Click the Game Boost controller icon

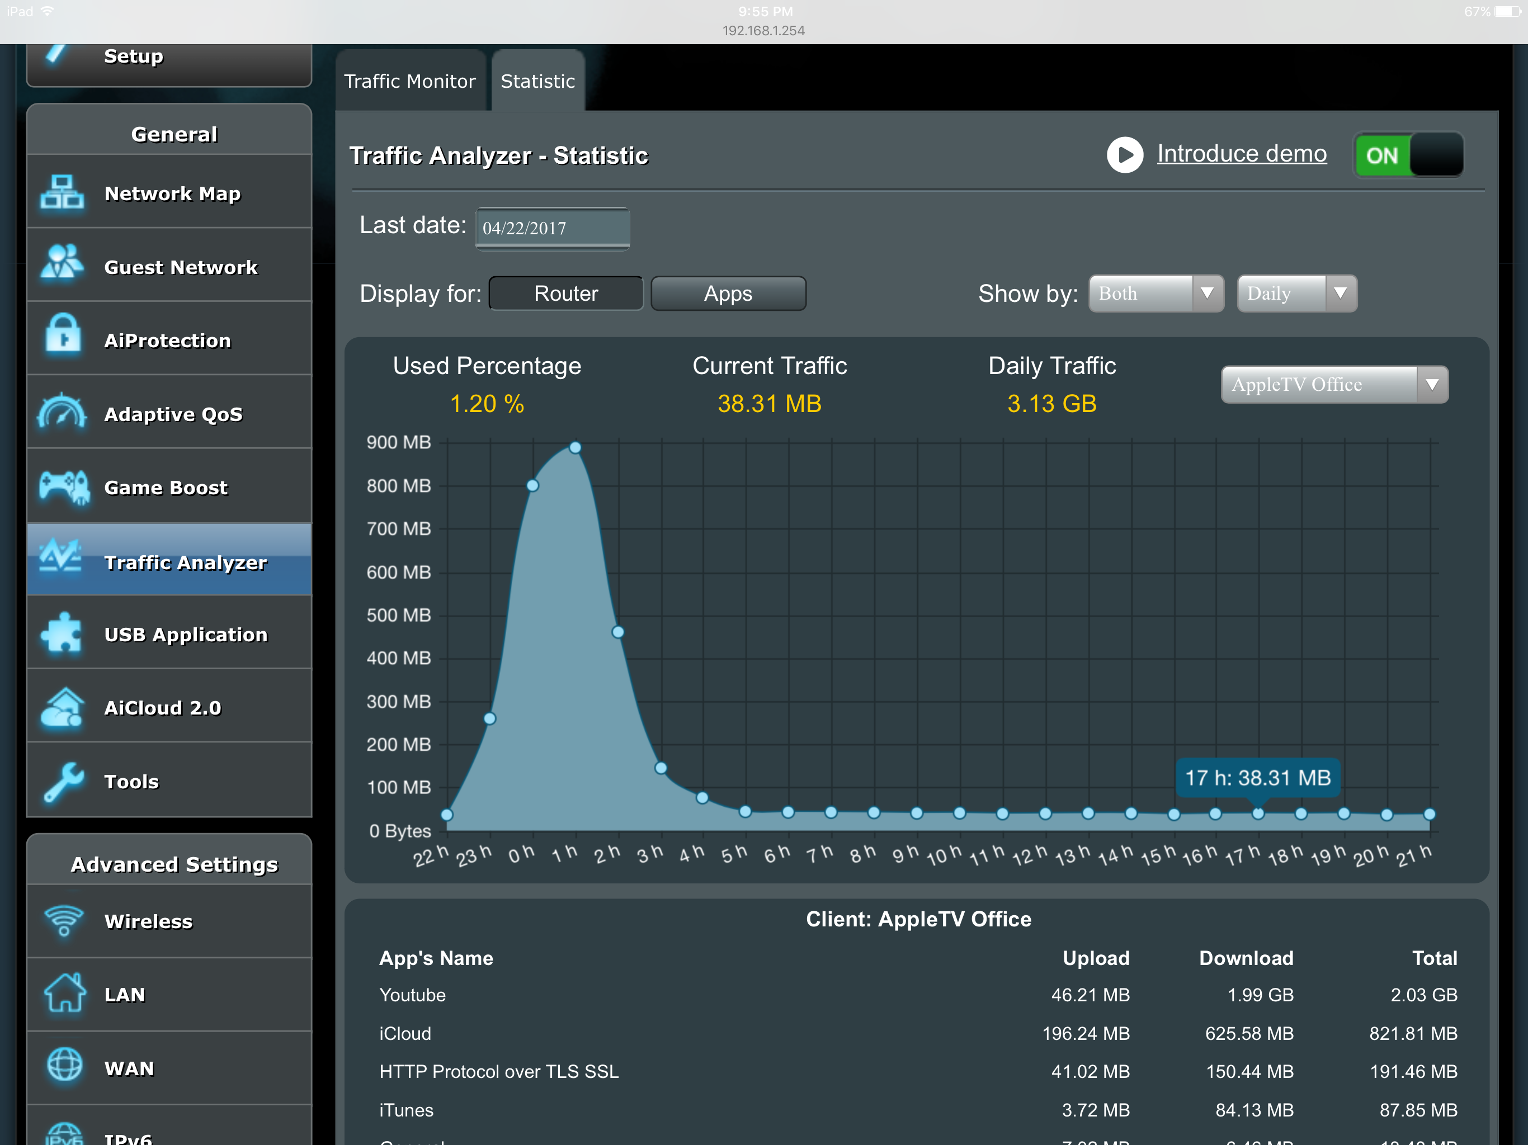coord(64,487)
